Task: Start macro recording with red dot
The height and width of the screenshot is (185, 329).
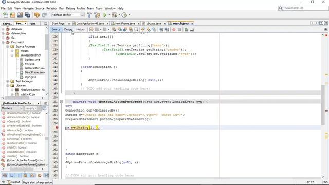Action: tap(174, 30)
